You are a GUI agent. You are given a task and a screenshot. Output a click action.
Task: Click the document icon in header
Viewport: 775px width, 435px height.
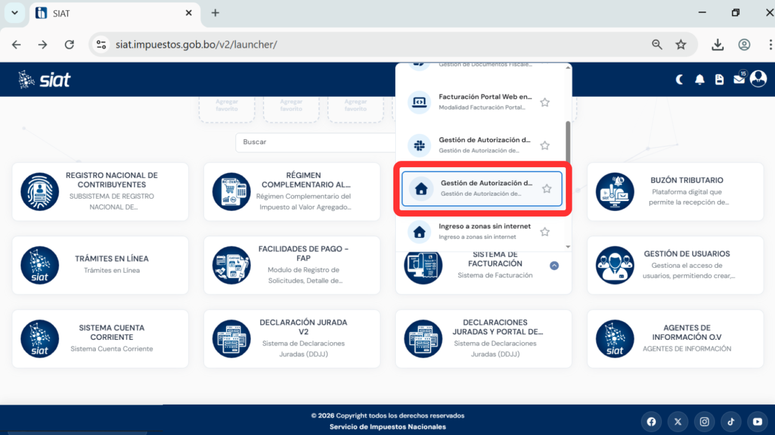click(x=720, y=80)
